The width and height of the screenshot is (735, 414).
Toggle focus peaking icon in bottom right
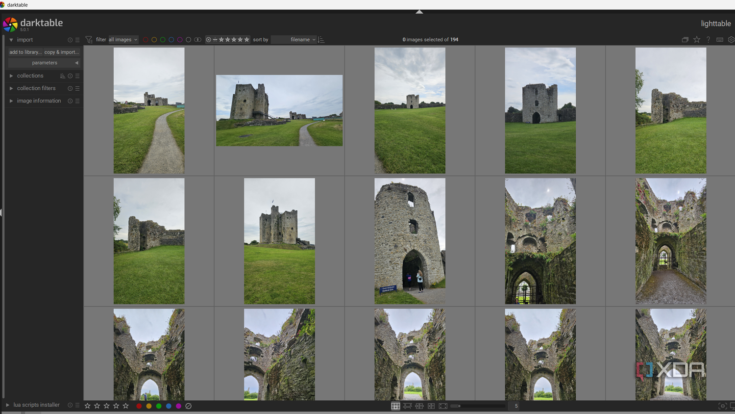722,406
